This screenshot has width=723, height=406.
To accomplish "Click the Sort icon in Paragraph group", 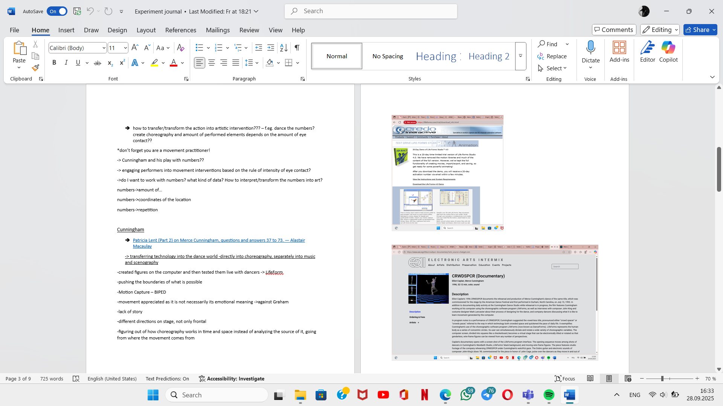I will click(284, 48).
